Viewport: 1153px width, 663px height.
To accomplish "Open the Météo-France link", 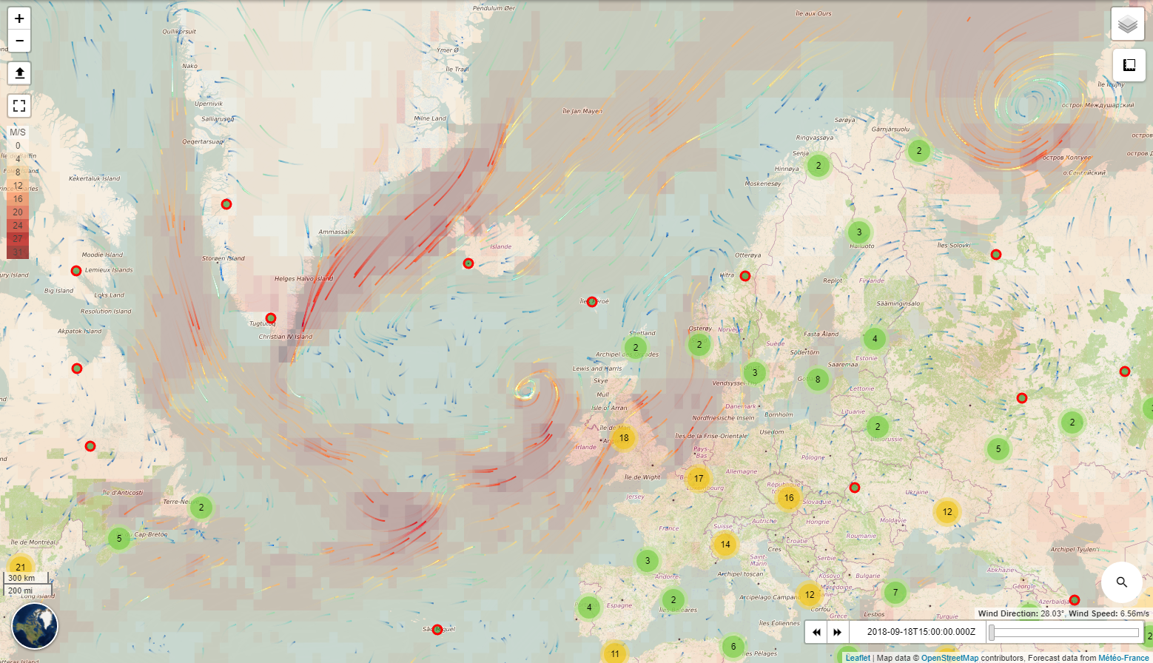I will click(x=1123, y=658).
